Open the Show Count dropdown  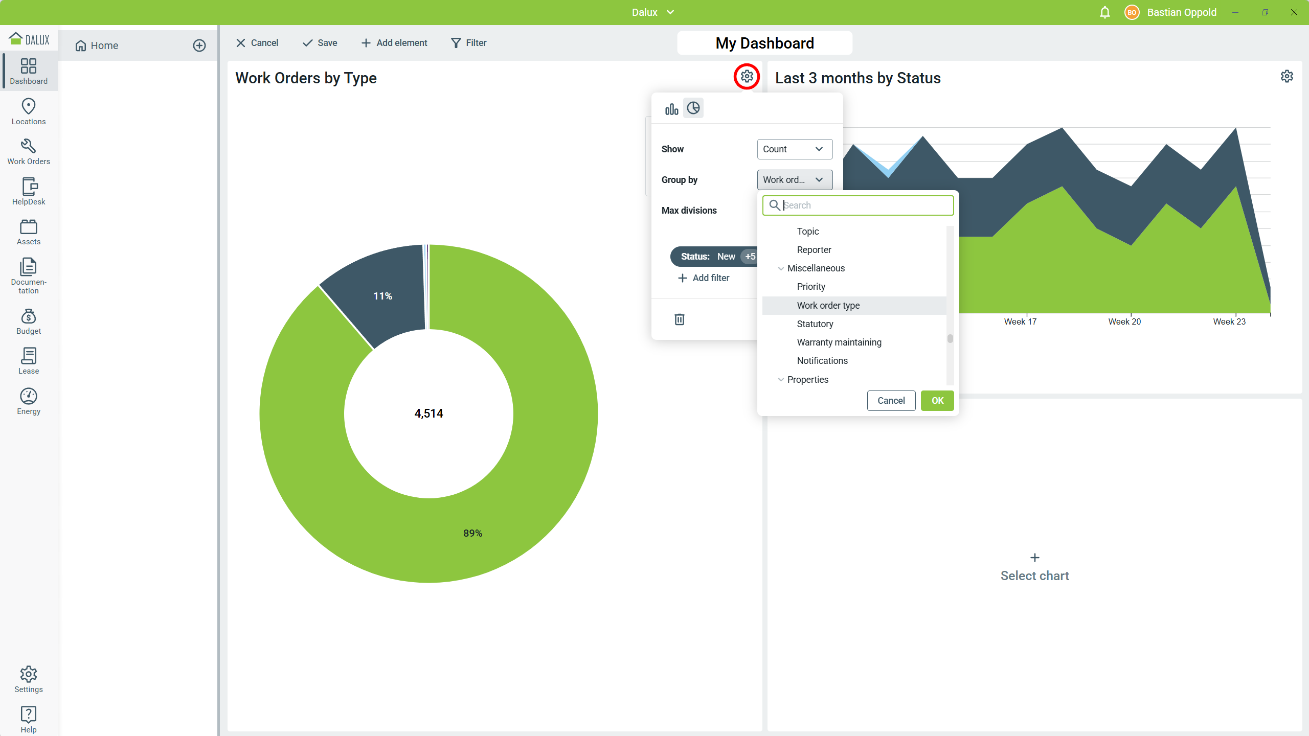pos(794,149)
